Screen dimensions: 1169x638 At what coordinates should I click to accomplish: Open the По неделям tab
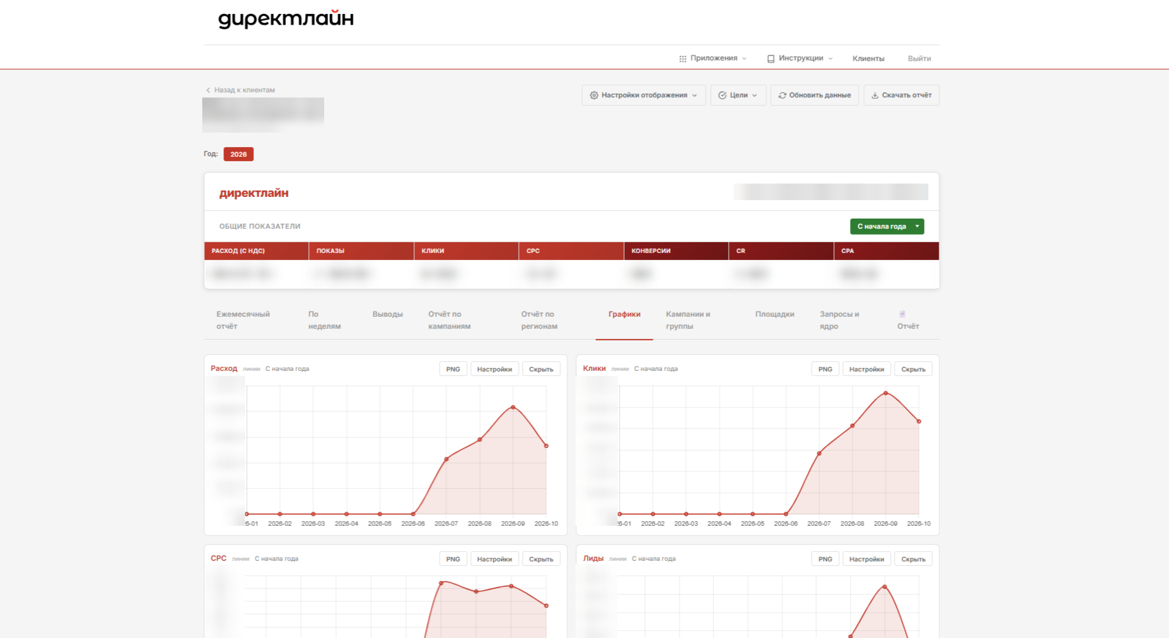324,320
